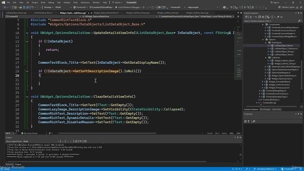Click the wrench icon in Properties panel
The width and height of the screenshot is (304, 171).
pos(254,122)
